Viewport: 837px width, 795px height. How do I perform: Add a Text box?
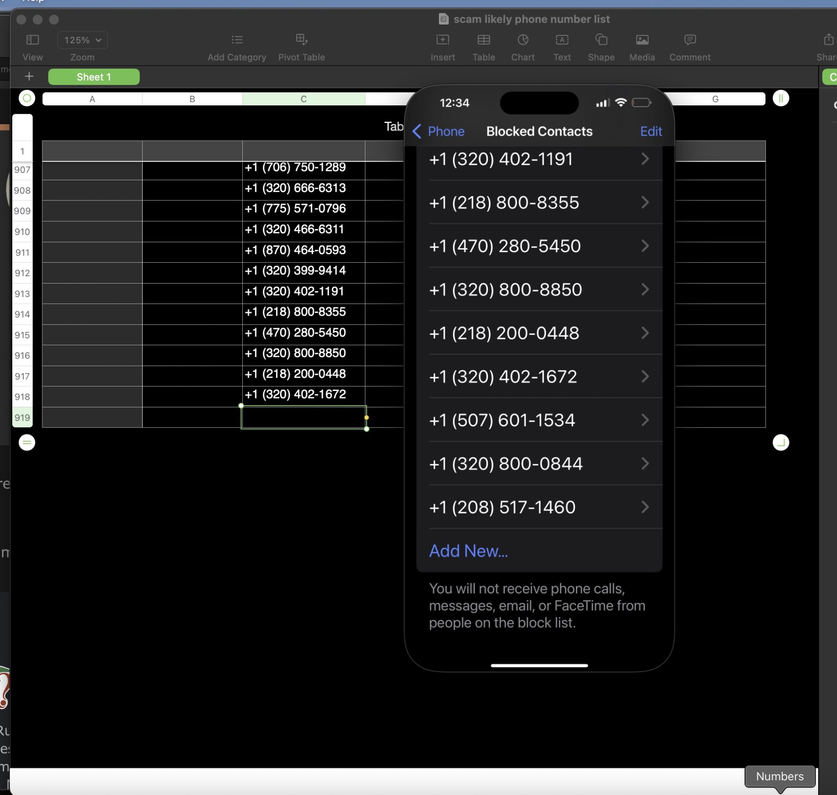(562, 40)
